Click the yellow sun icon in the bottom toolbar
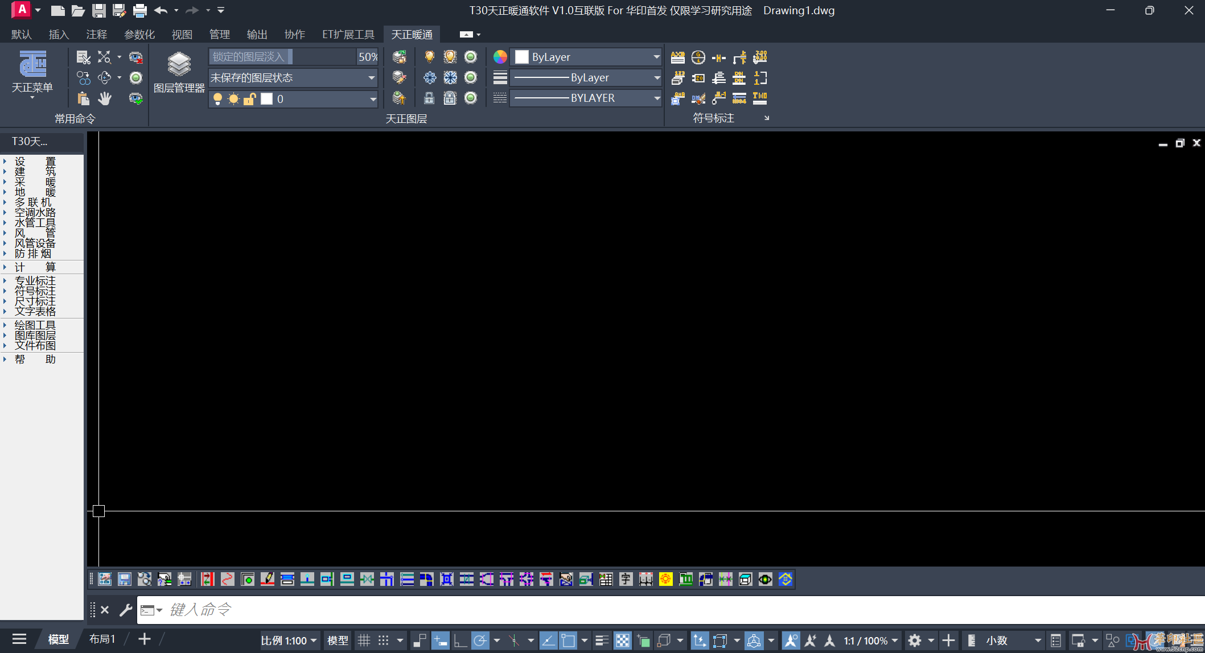 coord(665,579)
